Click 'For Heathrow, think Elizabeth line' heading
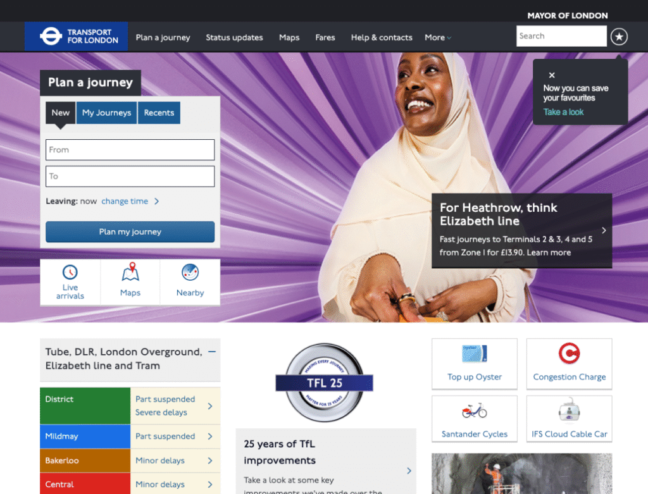The width and height of the screenshot is (648, 494). [499, 214]
